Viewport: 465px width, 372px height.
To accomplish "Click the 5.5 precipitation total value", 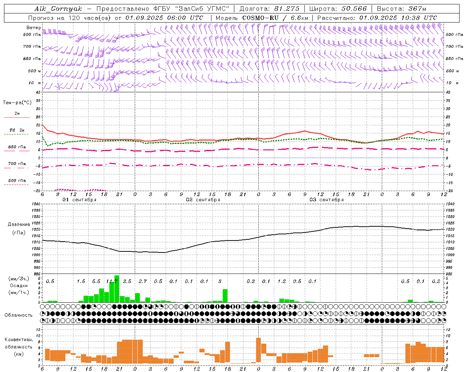I will [x=96, y=282].
